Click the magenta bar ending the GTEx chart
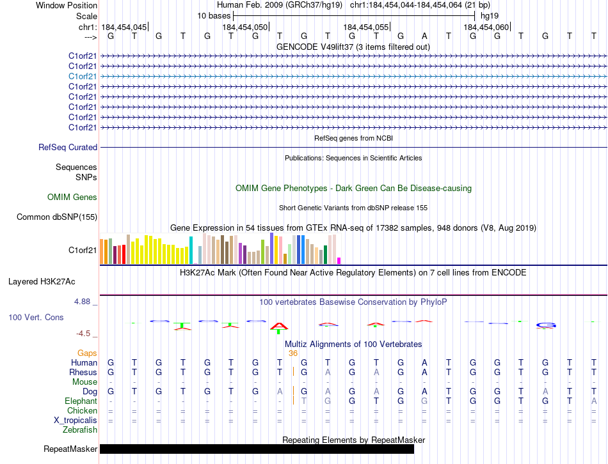608x464 pixels. click(x=339, y=260)
